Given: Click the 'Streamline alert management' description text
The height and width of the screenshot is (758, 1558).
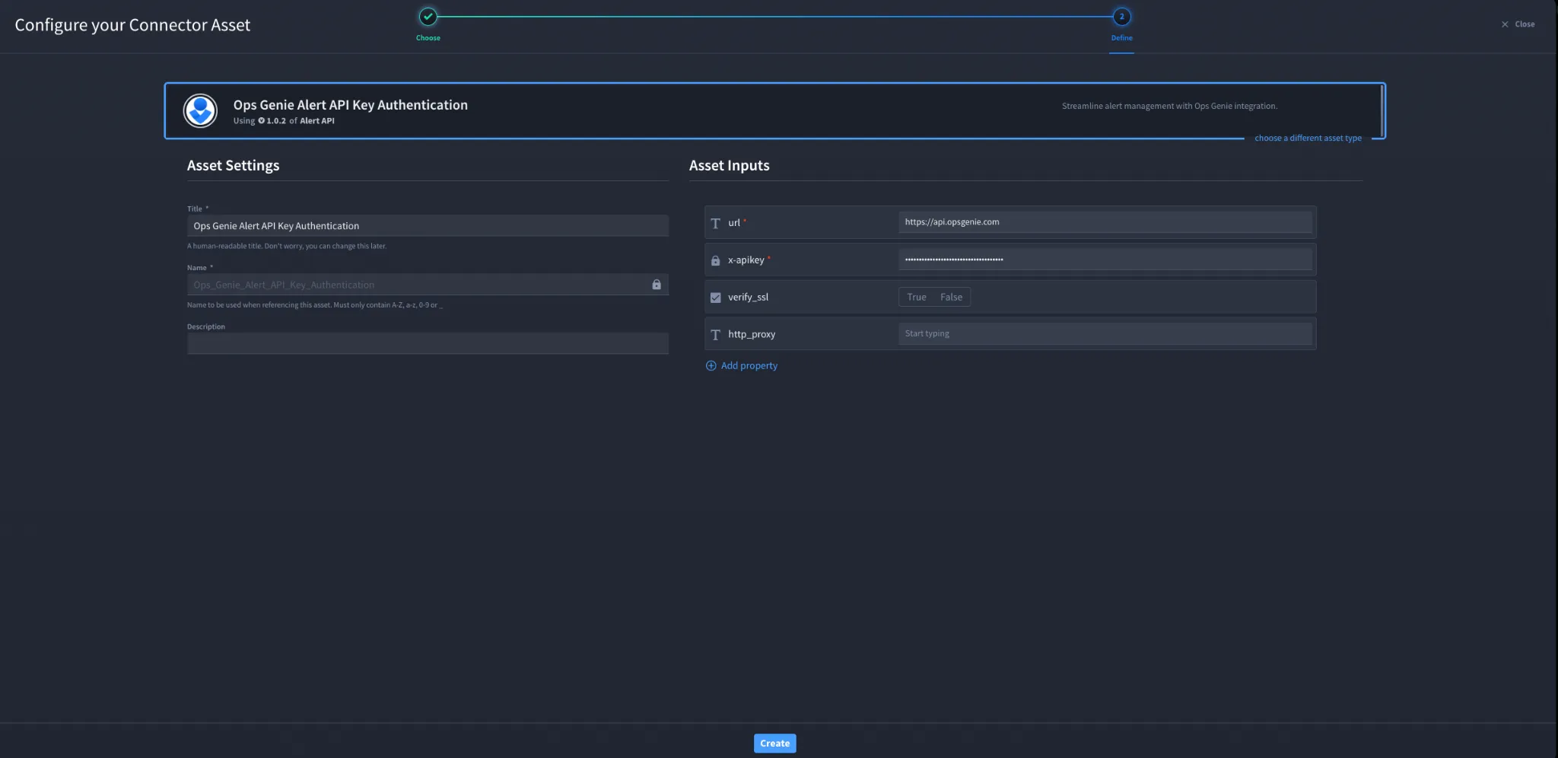Looking at the screenshot, I should (x=1169, y=106).
